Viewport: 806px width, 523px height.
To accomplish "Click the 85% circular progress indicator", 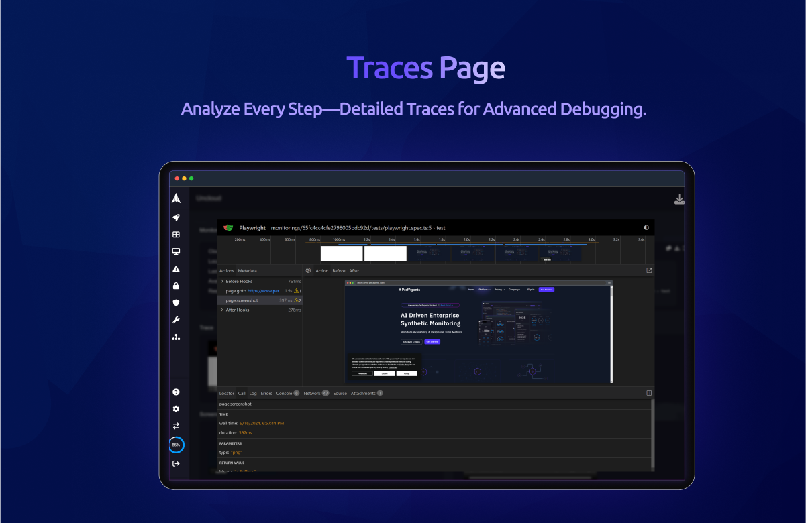I will pyautogui.click(x=177, y=445).
